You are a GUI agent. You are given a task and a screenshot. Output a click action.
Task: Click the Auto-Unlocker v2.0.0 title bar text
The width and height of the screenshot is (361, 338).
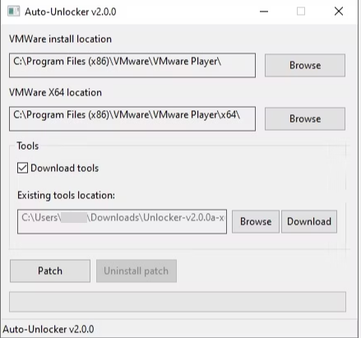71,12
